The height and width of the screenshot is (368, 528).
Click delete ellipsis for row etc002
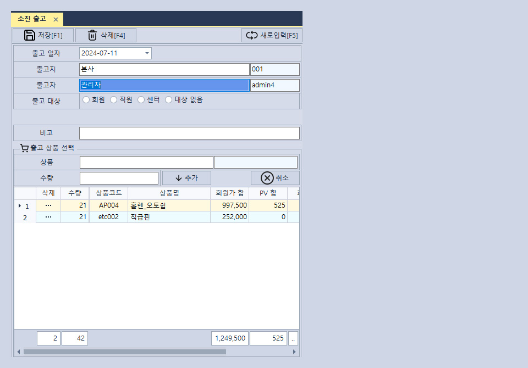coord(48,217)
